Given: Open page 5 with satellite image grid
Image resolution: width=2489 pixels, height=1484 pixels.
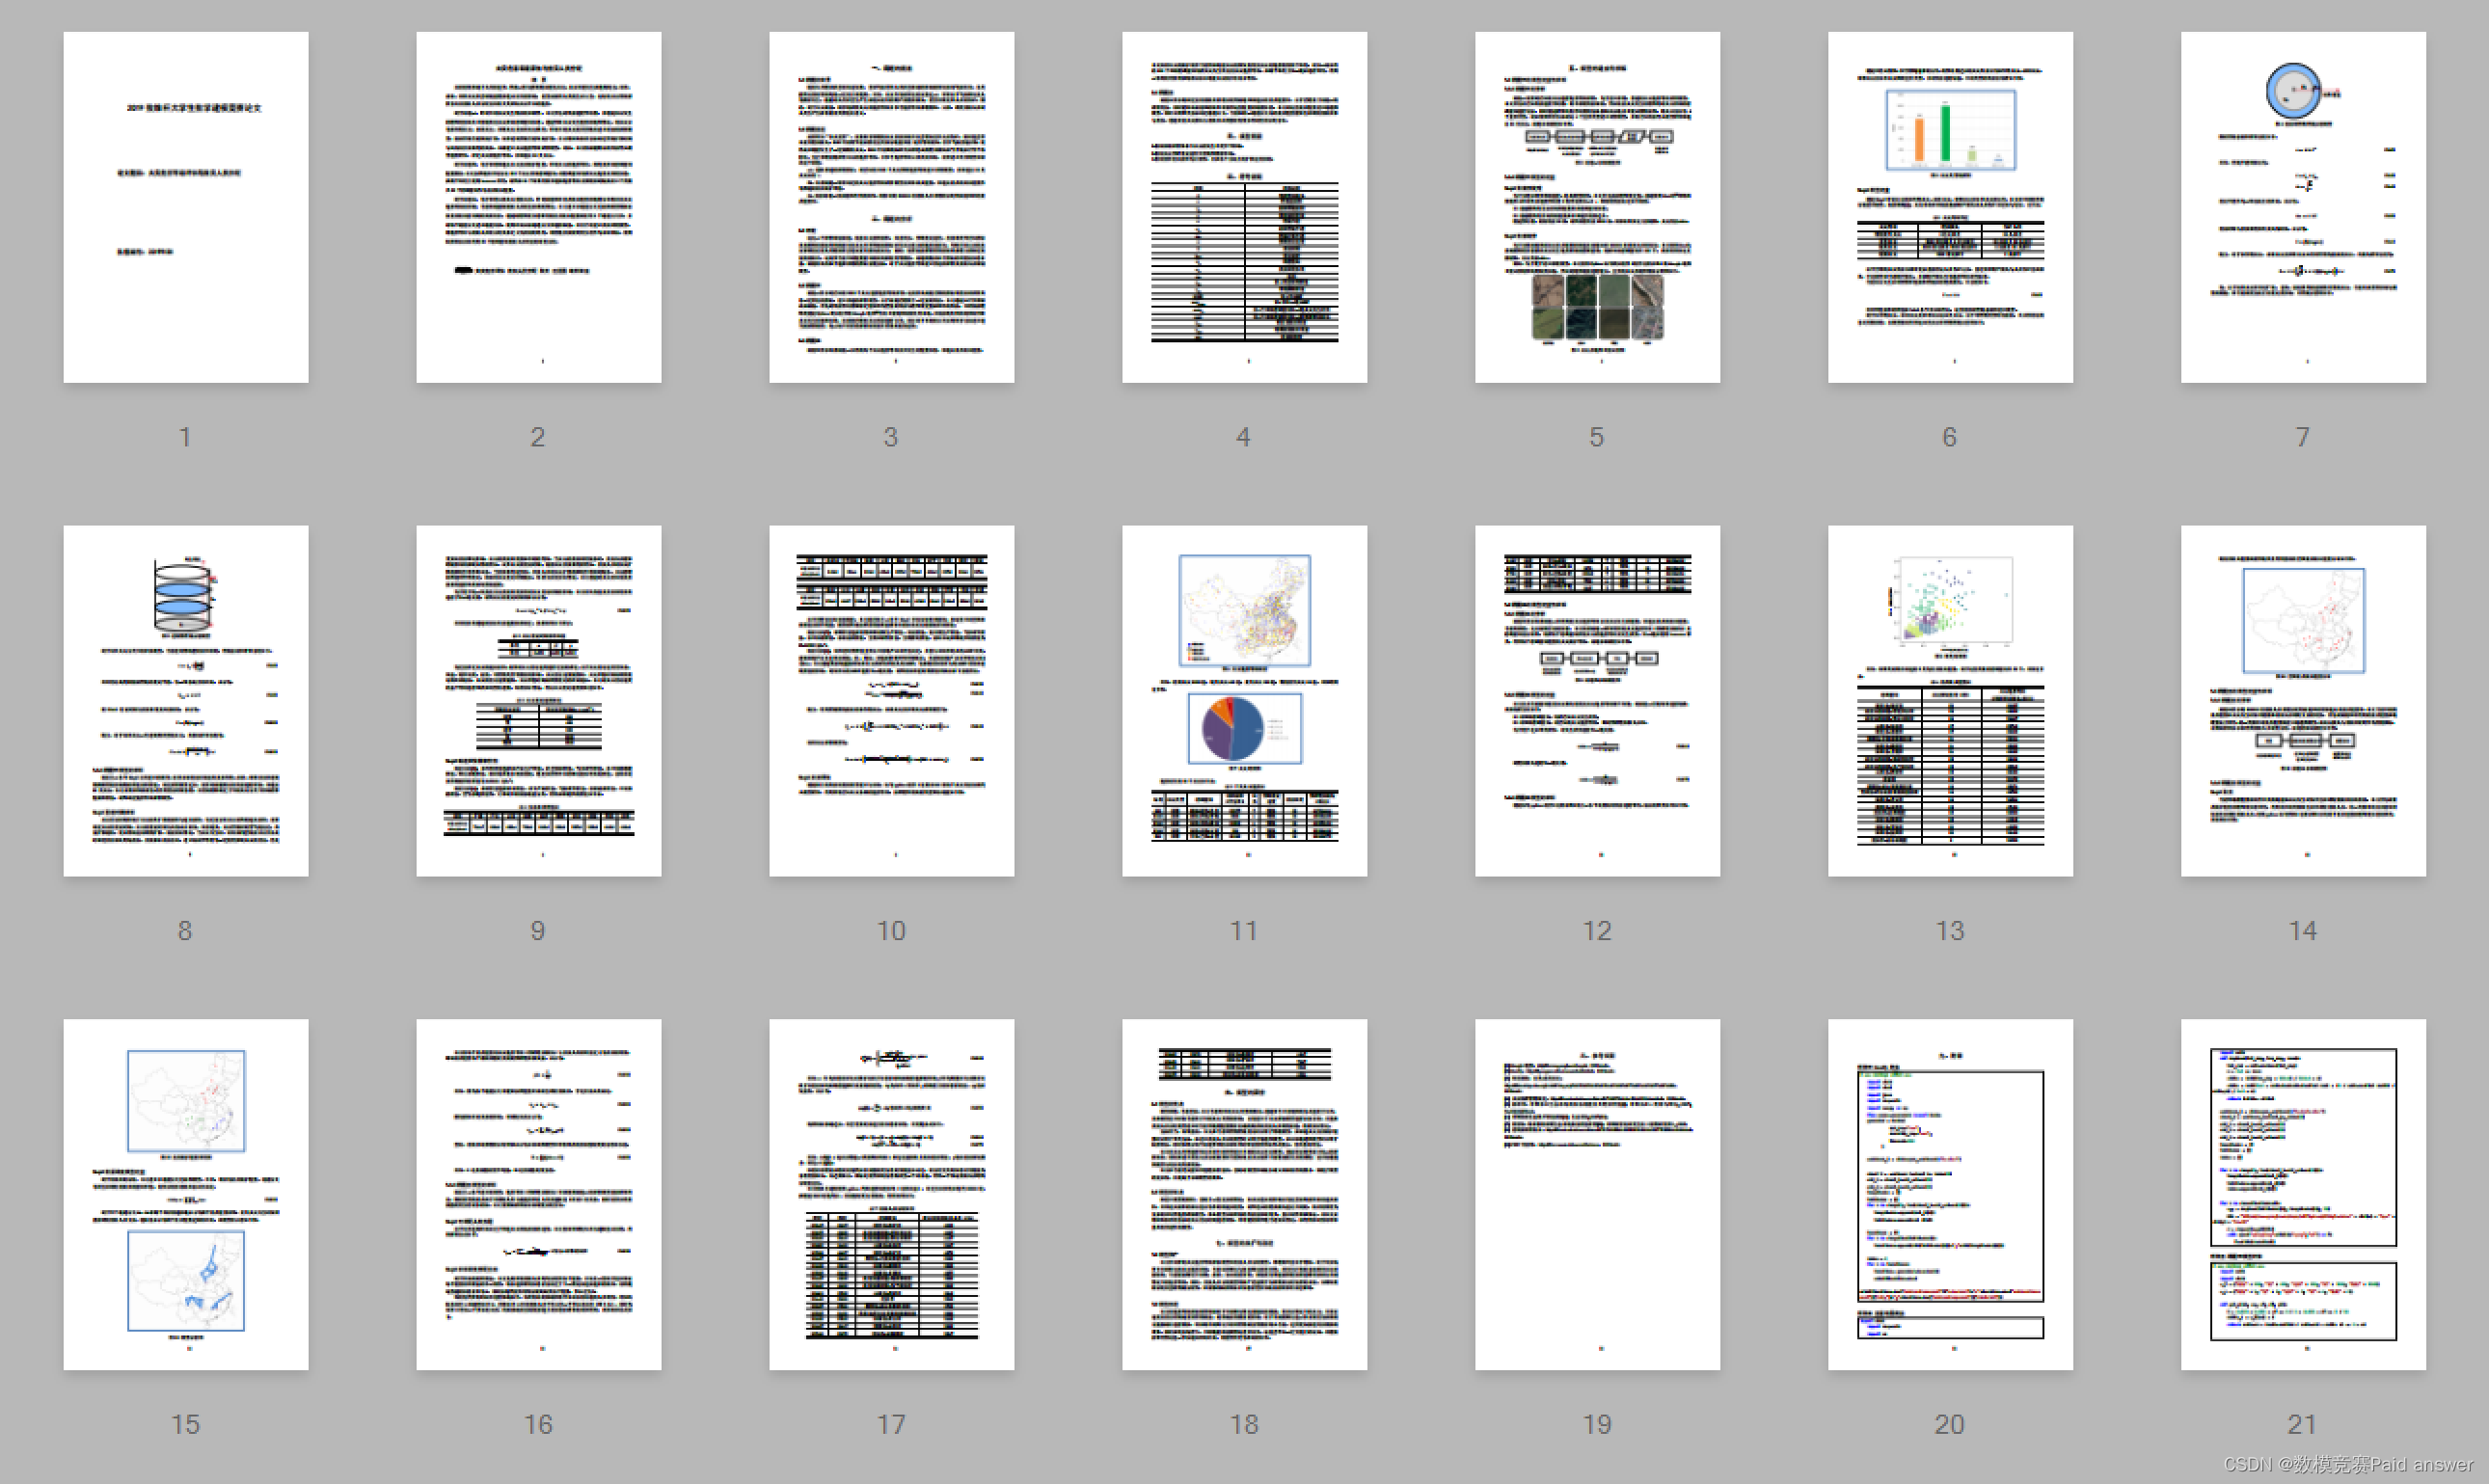Looking at the screenshot, I should pyautogui.click(x=1597, y=207).
